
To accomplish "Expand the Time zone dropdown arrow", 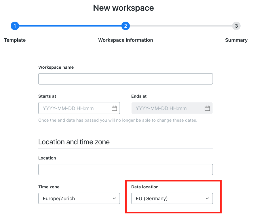I will [114, 198].
